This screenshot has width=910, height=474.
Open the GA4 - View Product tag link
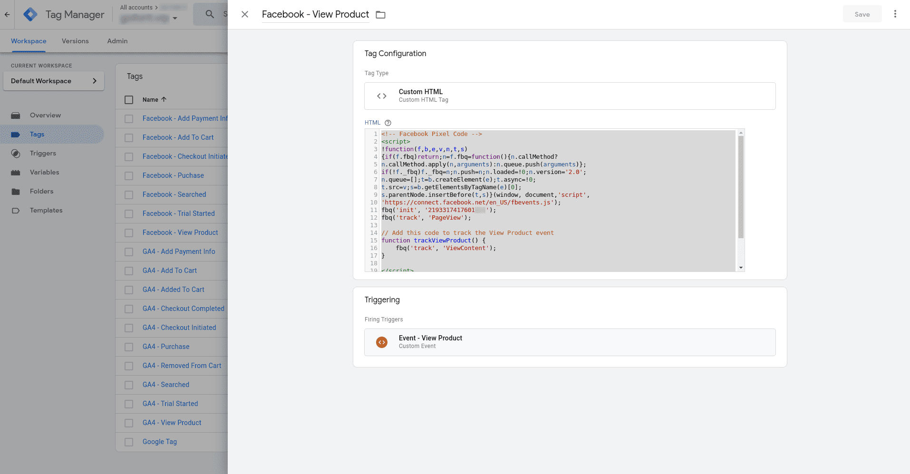coord(172,423)
